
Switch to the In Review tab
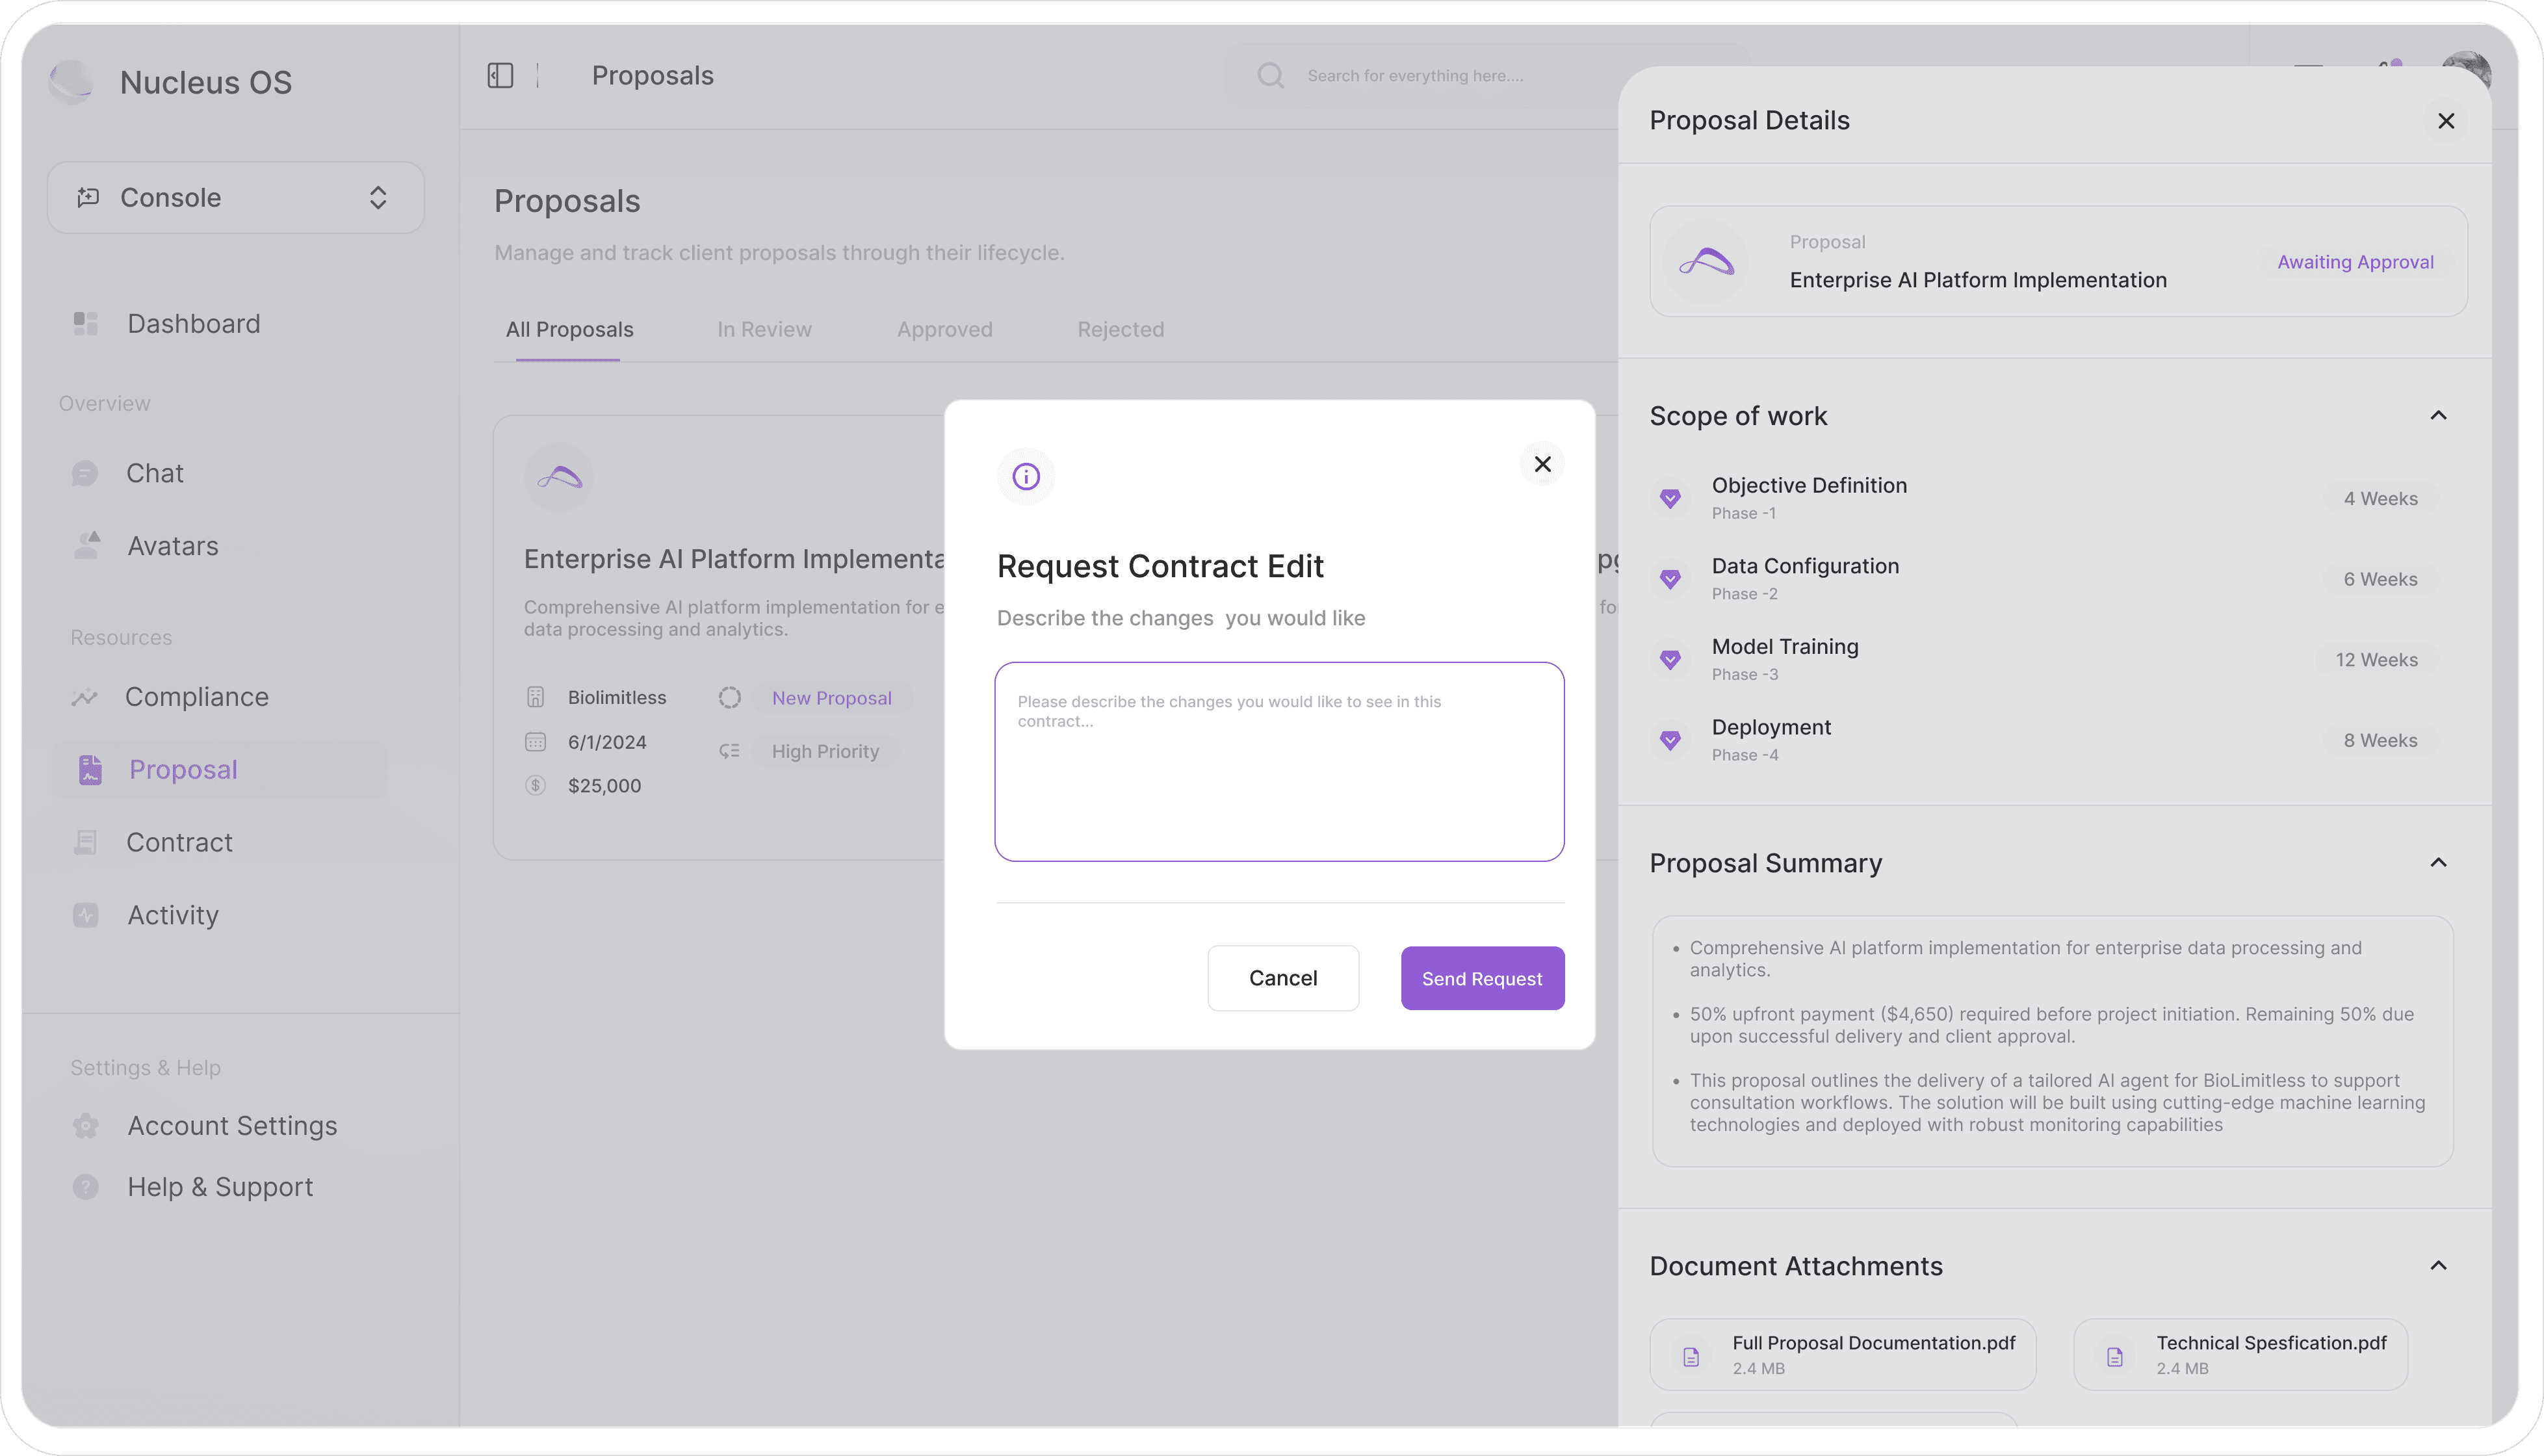click(764, 330)
